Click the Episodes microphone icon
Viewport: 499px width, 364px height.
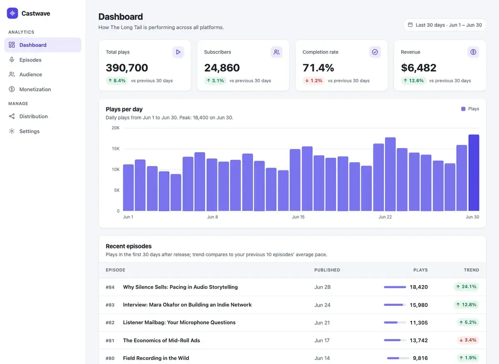pyautogui.click(x=12, y=60)
